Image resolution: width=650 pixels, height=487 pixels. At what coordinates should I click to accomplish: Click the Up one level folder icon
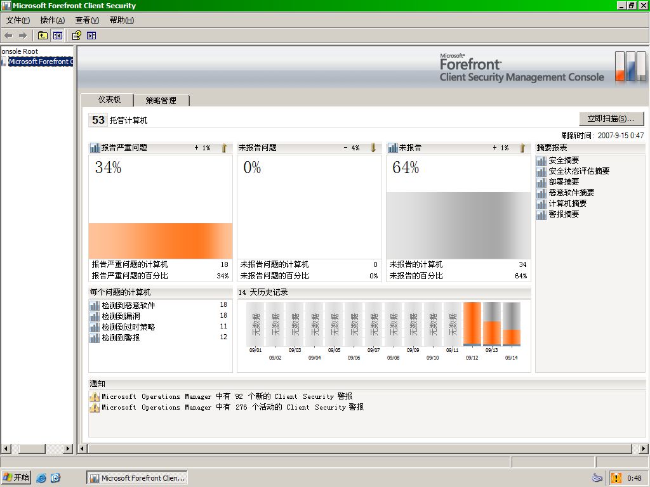43,36
